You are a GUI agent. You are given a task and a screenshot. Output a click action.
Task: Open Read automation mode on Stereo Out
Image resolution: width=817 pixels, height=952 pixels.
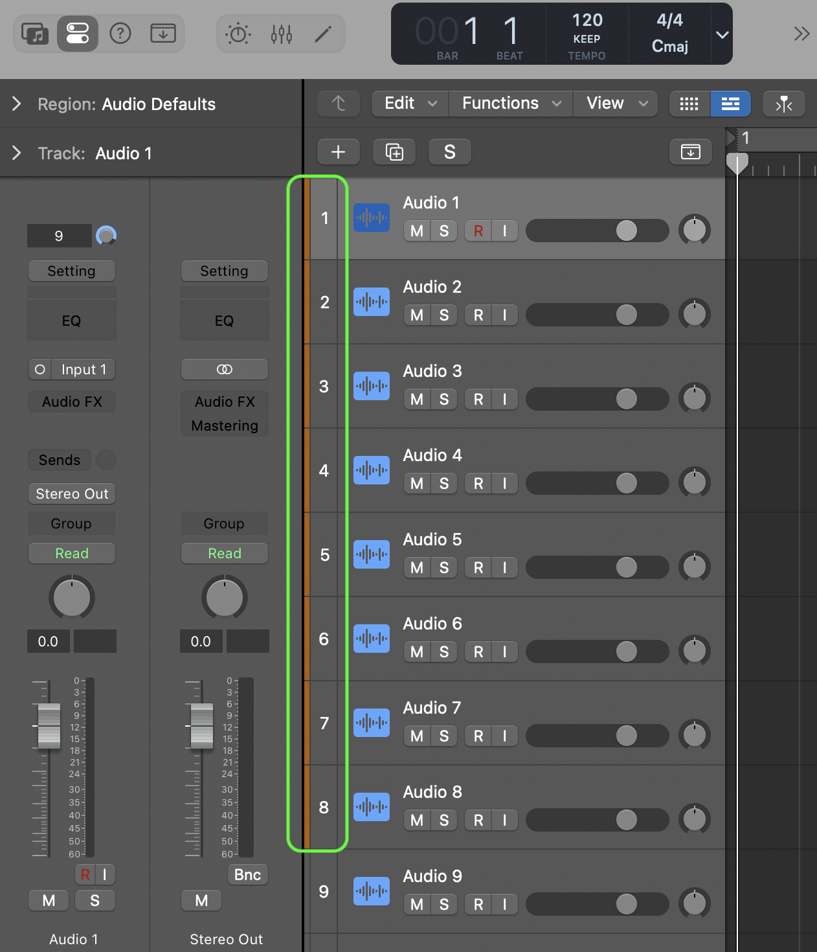tap(225, 553)
